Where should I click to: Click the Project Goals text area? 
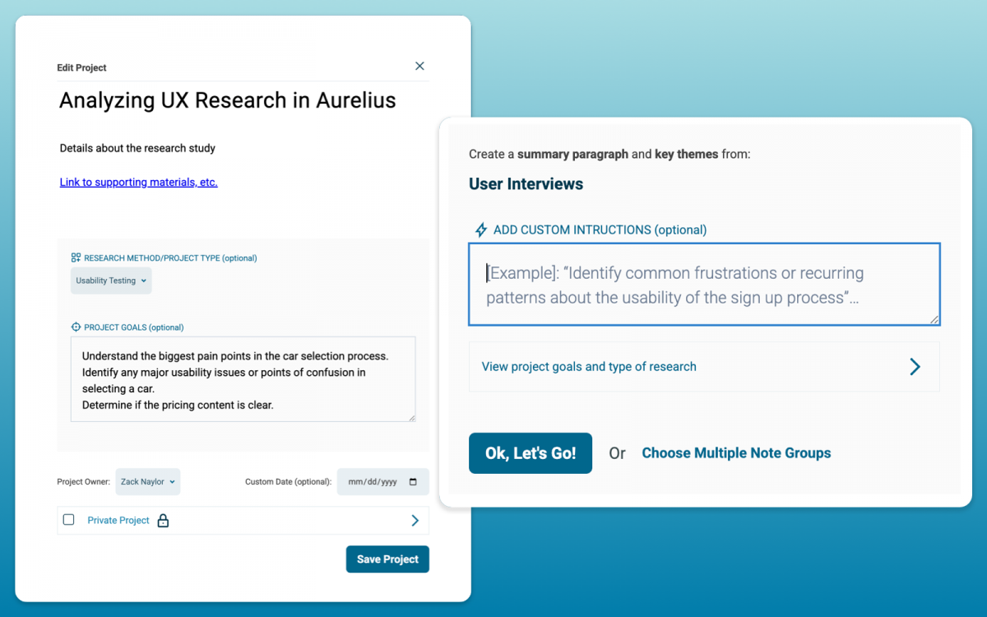[x=243, y=378]
